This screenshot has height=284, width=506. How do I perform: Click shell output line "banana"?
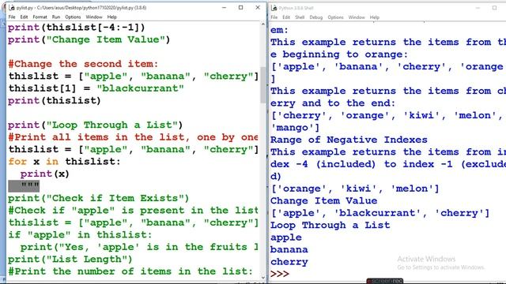tap(289, 249)
